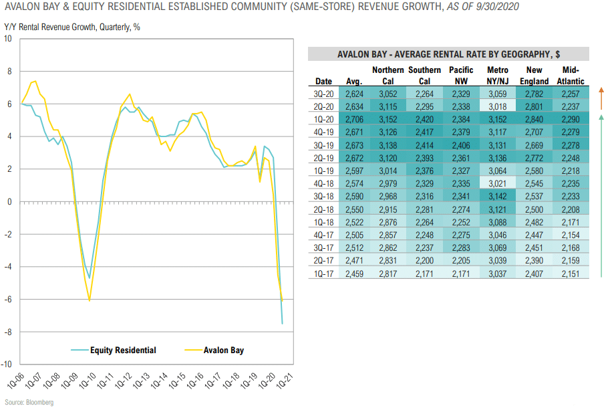616x410 pixels.
Task: Click the 1Q-06 x-axis label
Action: tap(15, 382)
